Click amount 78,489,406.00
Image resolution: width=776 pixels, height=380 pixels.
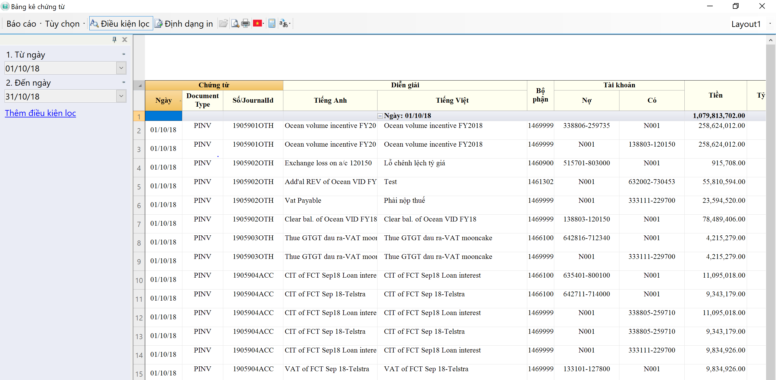click(724, 219)
